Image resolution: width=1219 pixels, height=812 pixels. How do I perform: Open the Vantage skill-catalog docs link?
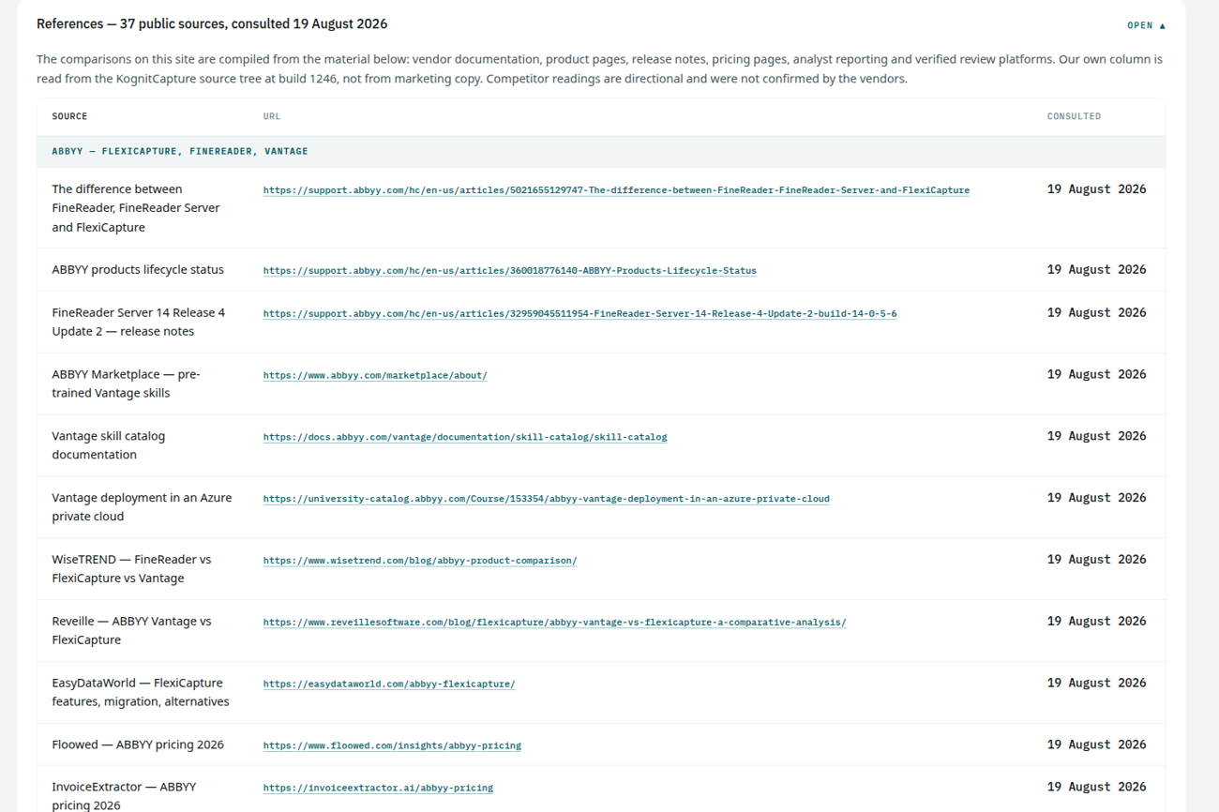[465, 438]
